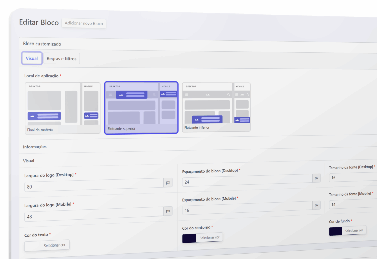Viewport: 377px width, 259px height.
Task: Select the Final da matéria placement card
Action: click(62, 108)
